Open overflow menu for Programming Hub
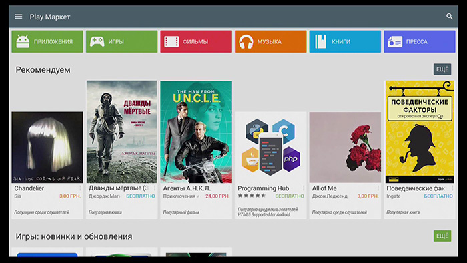The height and width of the screenshot is (263, 467). click(304, 188)
